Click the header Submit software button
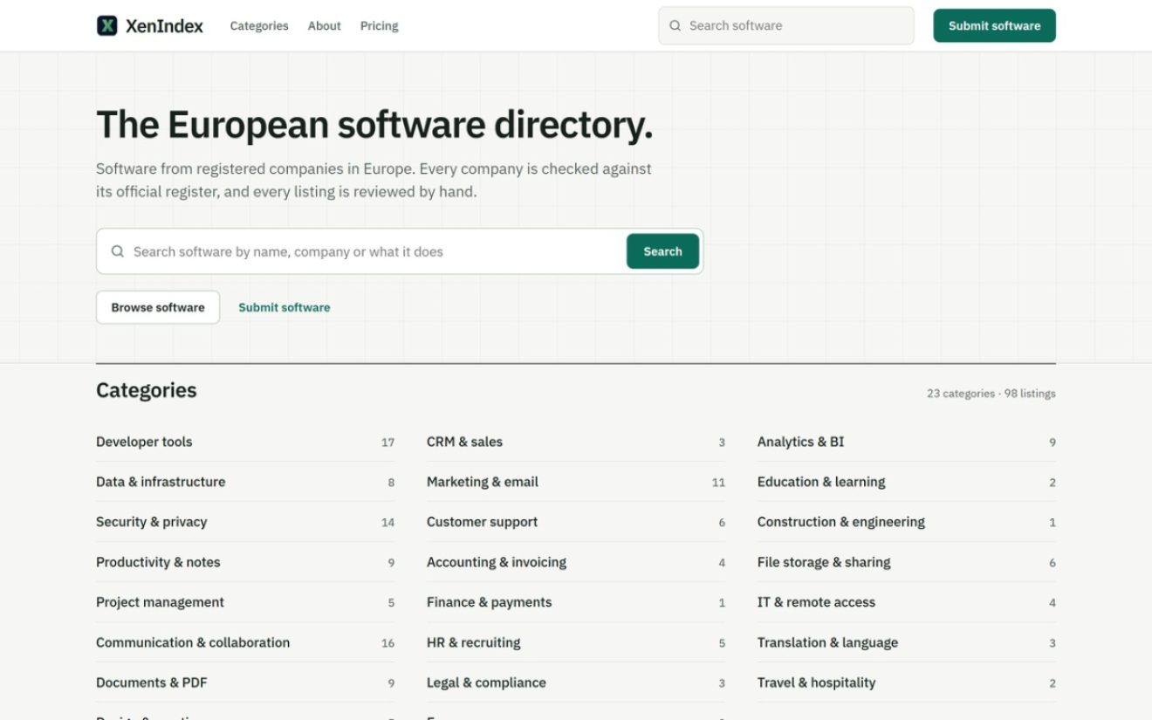 pyautogui.click(x=994, y=25)
